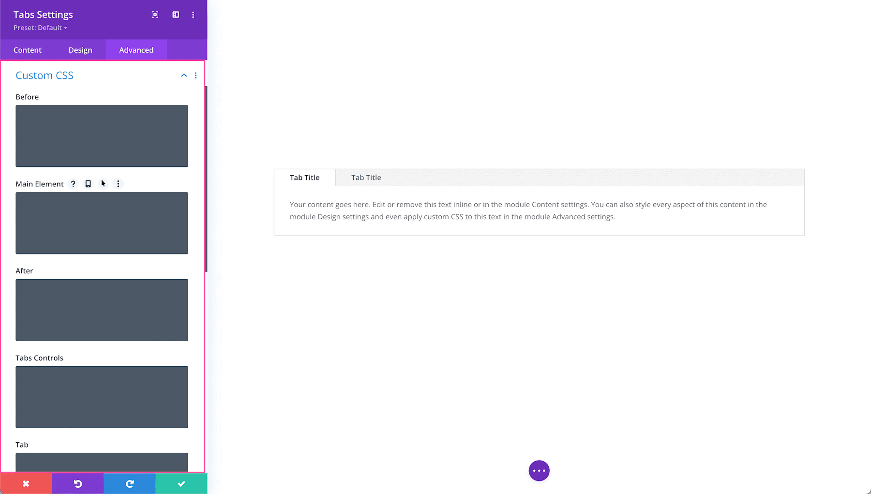Discard changes with the red X button
Screen dimensions: 871x494
pos(26,483)
